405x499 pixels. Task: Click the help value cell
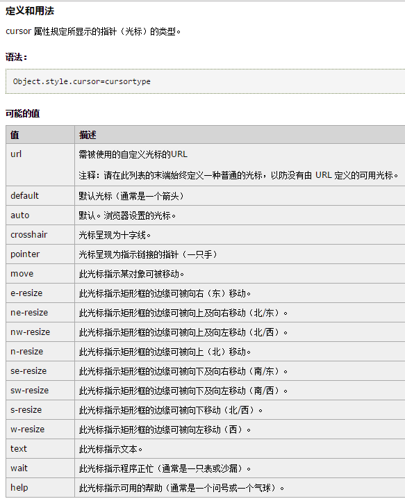(x=40, y=488)
